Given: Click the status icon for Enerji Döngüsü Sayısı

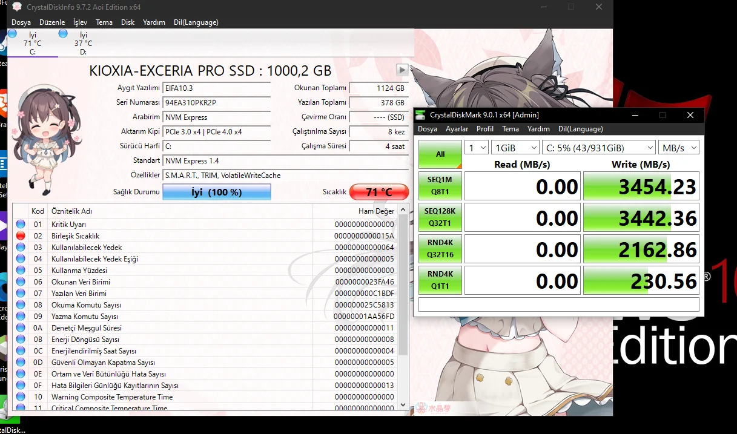Looking at the screenshot, I should (x=21, y=340).
